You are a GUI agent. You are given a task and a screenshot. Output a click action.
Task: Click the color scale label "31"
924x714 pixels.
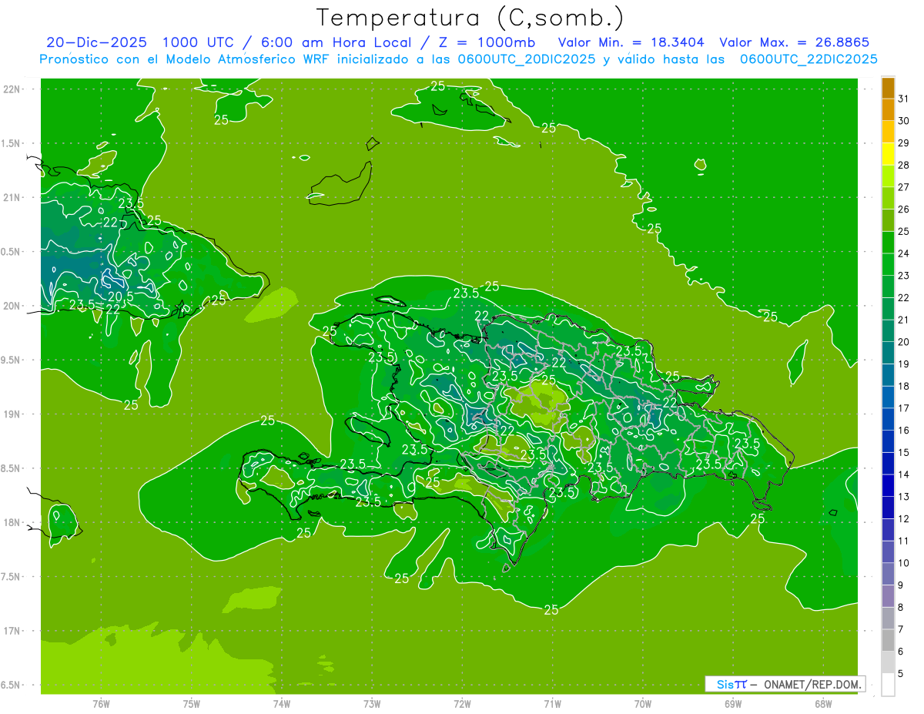coord(904,99)
